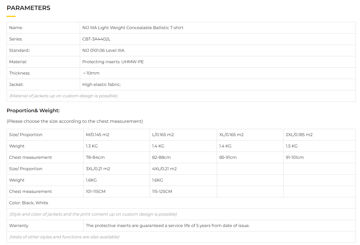Click the 'Protecting inserts: UHMW-PE' cell

(x=113, y=62)
